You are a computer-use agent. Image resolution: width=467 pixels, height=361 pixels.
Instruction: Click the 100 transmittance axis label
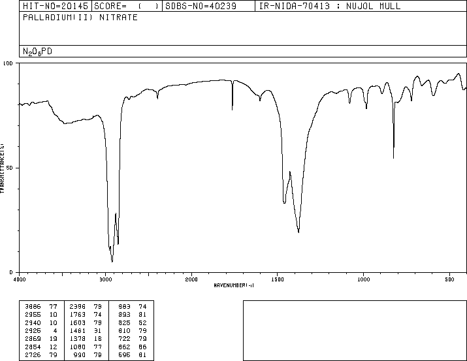tap(8, 63)
